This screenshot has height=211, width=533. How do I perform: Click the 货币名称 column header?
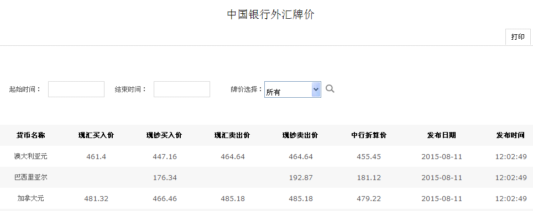click(x=30, y=135)
